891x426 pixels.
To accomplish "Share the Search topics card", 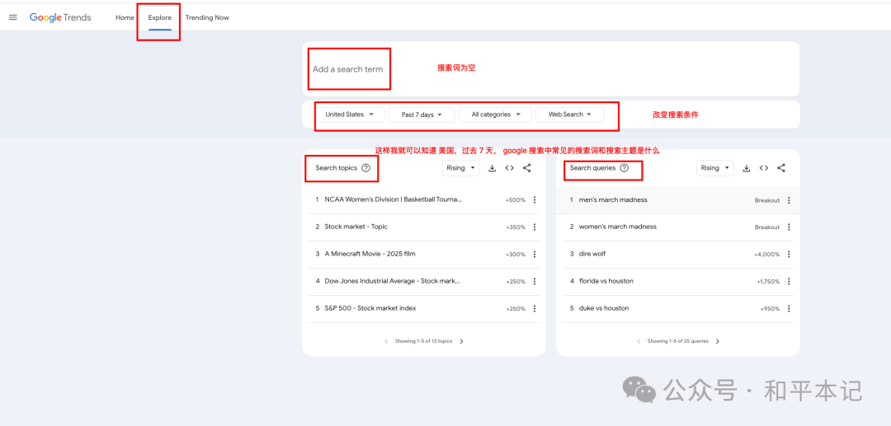I will (x=526, y=168).
